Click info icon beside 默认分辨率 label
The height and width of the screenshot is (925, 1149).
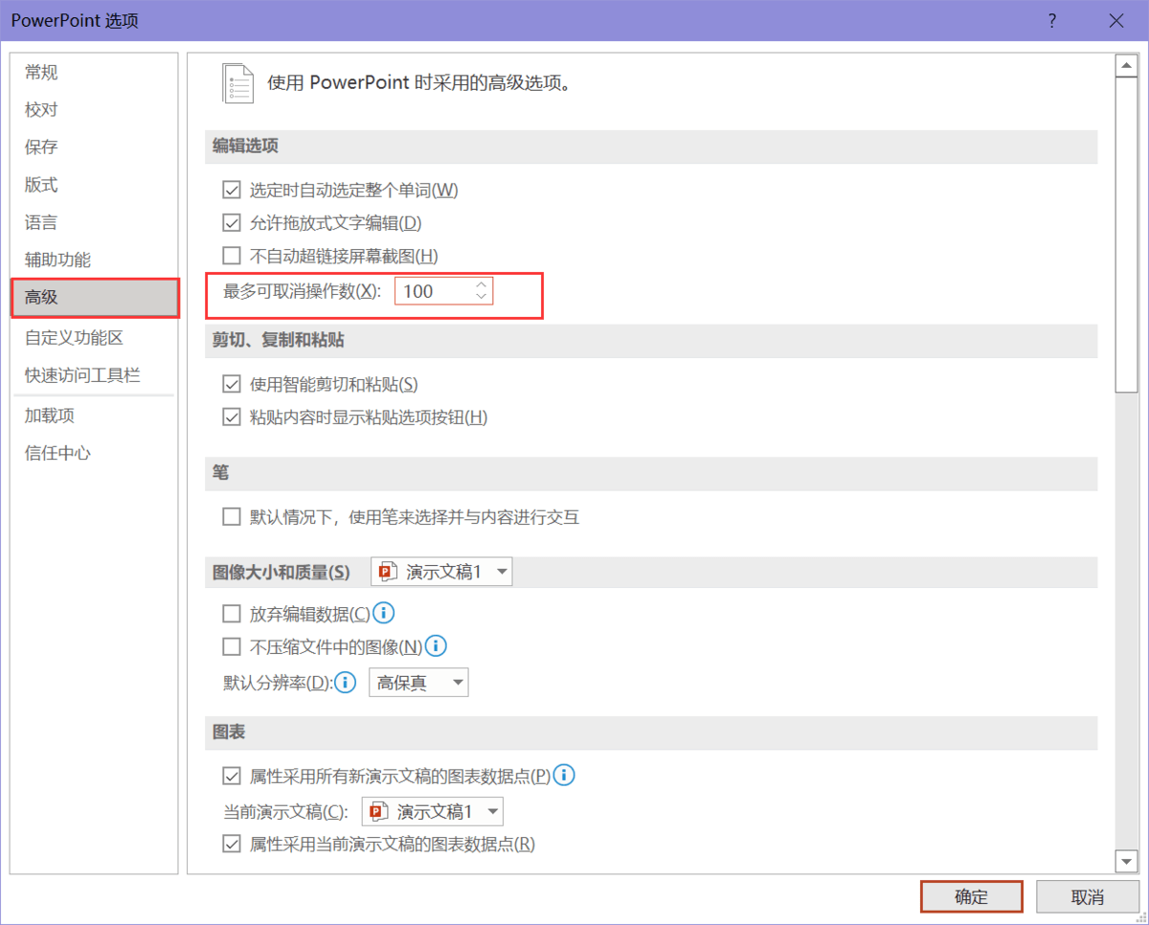click(346, 683)
